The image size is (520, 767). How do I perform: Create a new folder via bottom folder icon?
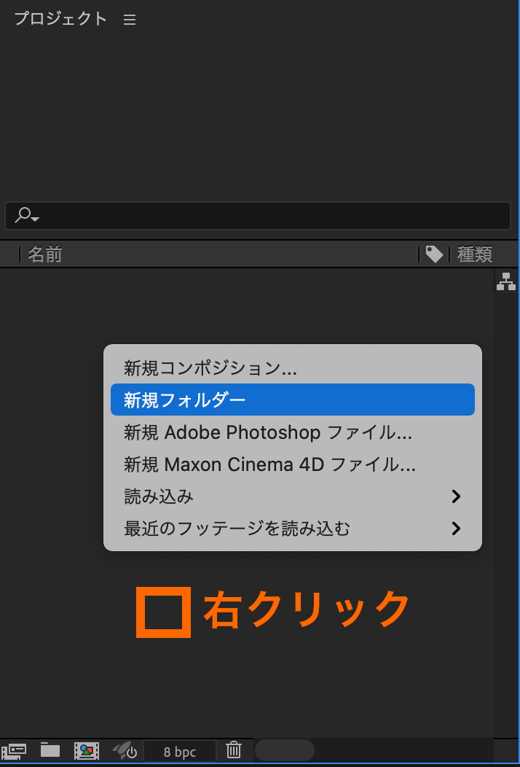pos(50,750)
